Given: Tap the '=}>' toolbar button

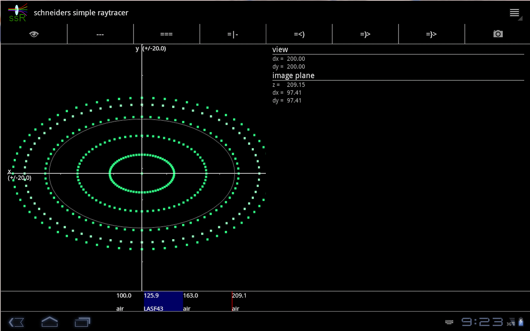Looking at the screenshot, I should [x=431, y=34].
